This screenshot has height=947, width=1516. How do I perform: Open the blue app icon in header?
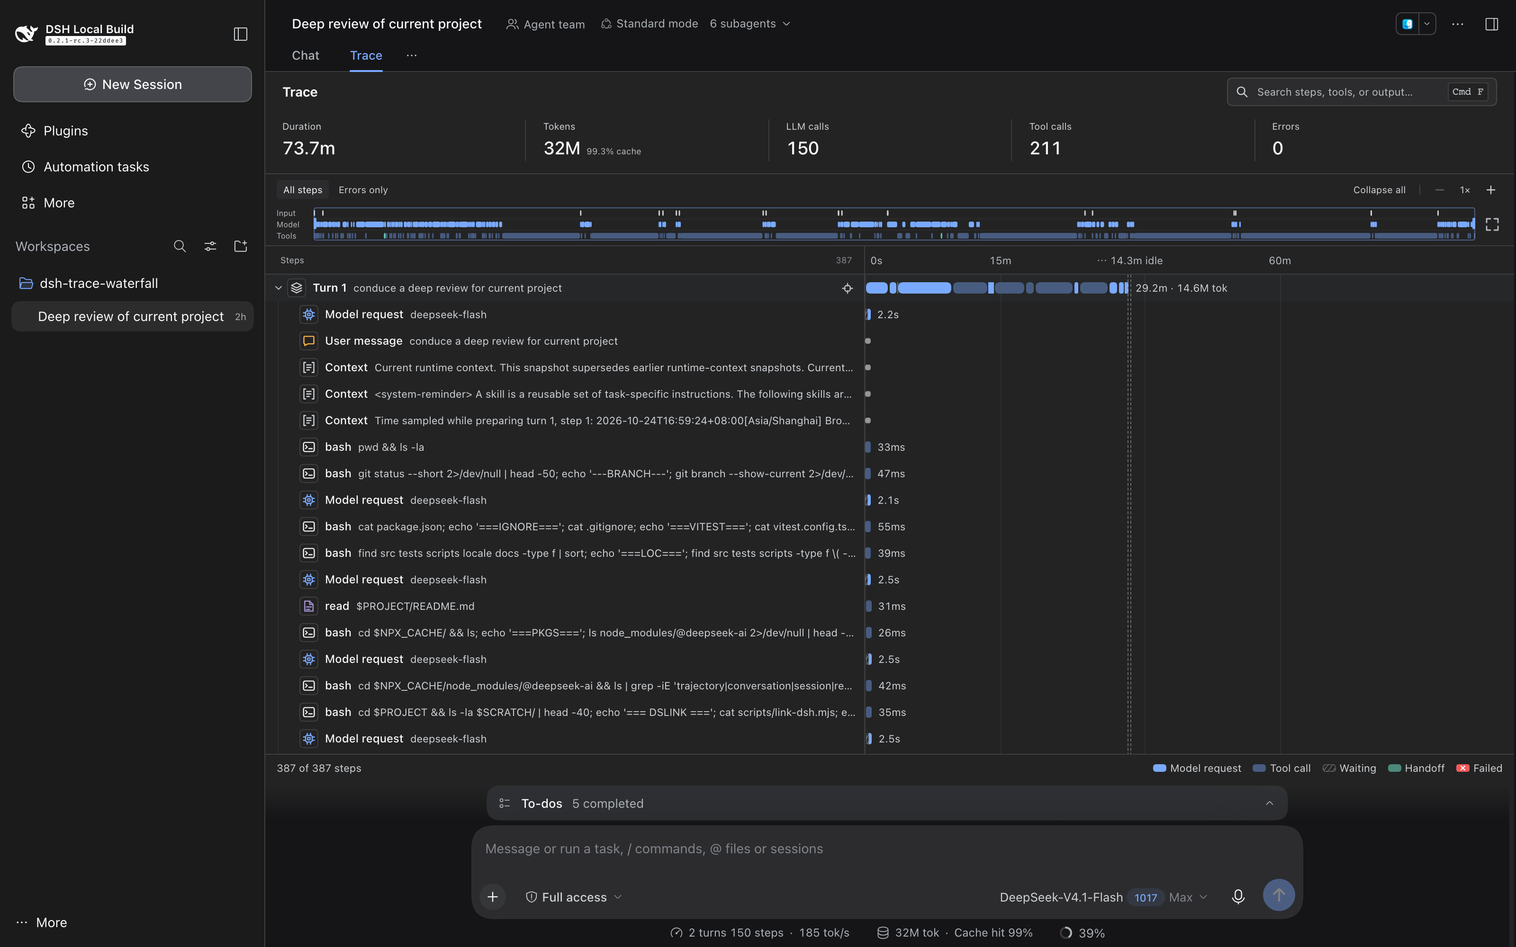pyautogui.click(x=1408, y=24)
